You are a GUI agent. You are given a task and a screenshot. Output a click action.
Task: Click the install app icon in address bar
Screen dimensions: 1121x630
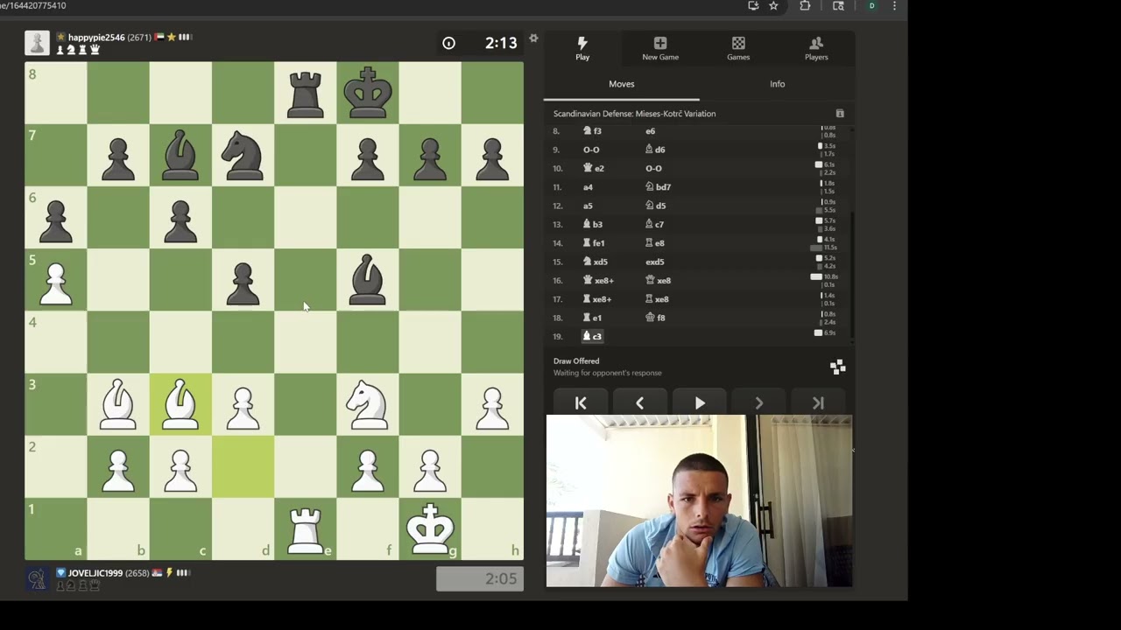point(753,6)
